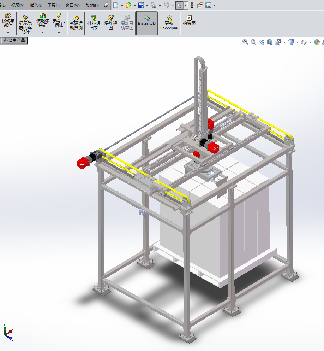Image resolution: width=324 pixels, height=351 pixels.
Task: Click the Undo arrow icon
Action: point(167,5)
